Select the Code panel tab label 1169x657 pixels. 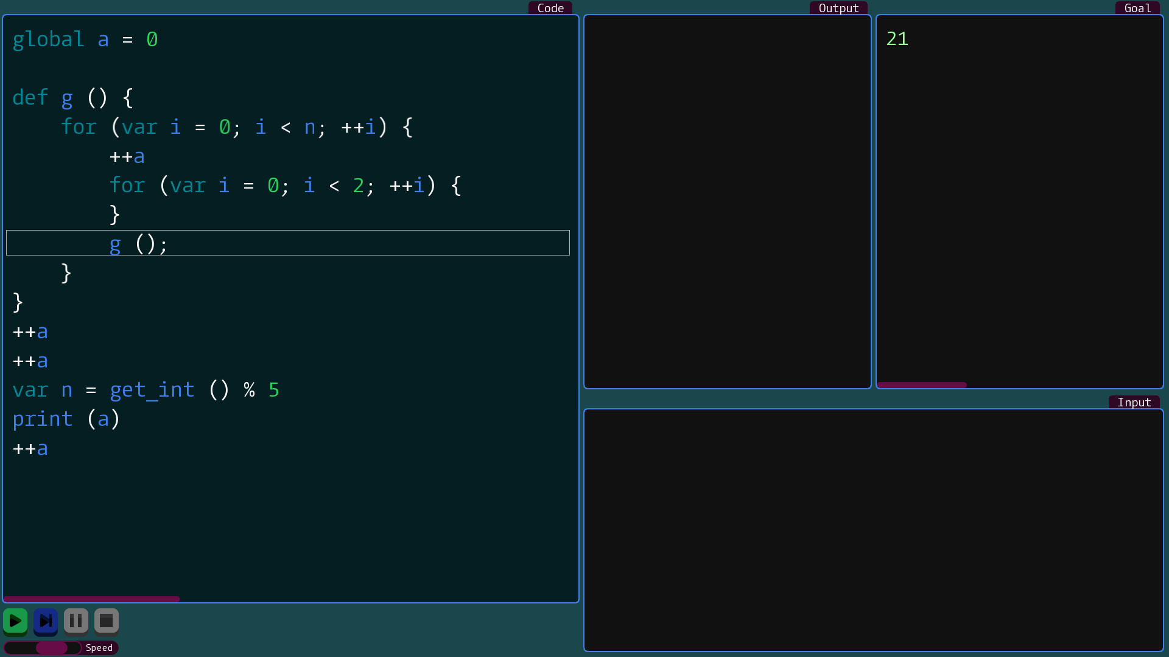click(550, 8)
